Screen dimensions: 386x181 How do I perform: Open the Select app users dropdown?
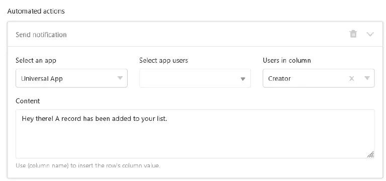195,78
